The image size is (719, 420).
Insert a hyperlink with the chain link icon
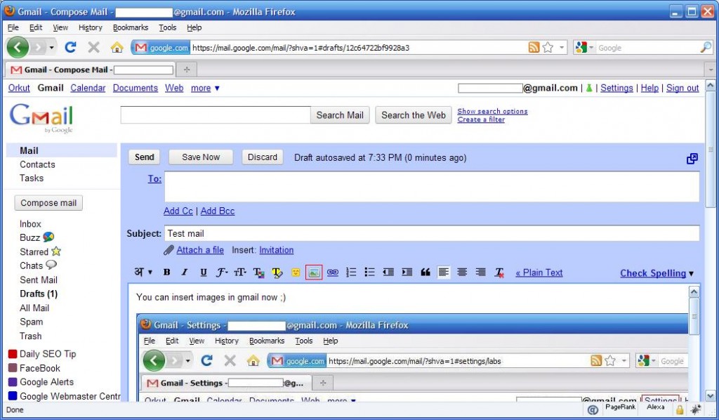[332, 273]
